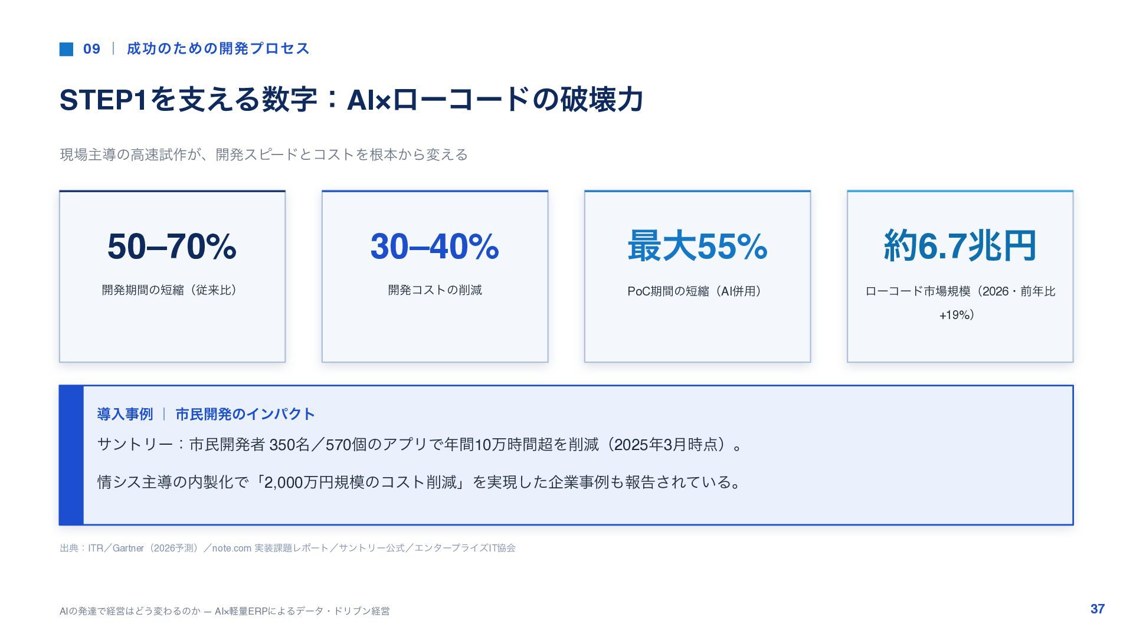Image resolution: width=1133 pixels, height=637 pixels.
Task: Select the 約6.7兆円 statistic figure
Action: click(x=960, y=245)
